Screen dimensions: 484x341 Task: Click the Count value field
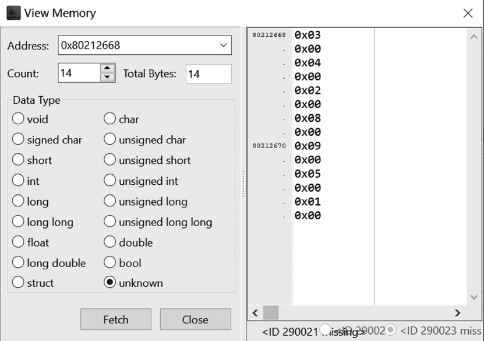coord(79,73)
